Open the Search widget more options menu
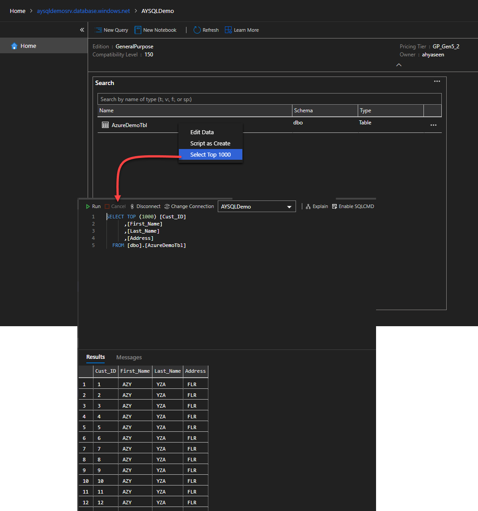 tap(437, 81)
